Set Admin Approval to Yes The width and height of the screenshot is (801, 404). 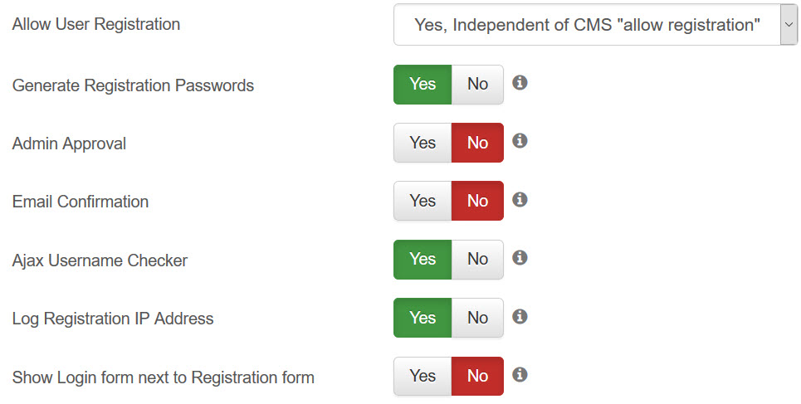[422, 143]
